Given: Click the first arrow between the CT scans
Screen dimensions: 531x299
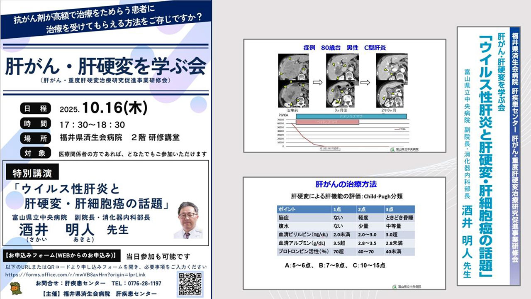Looking at the screenshot, I should point(317,82).
